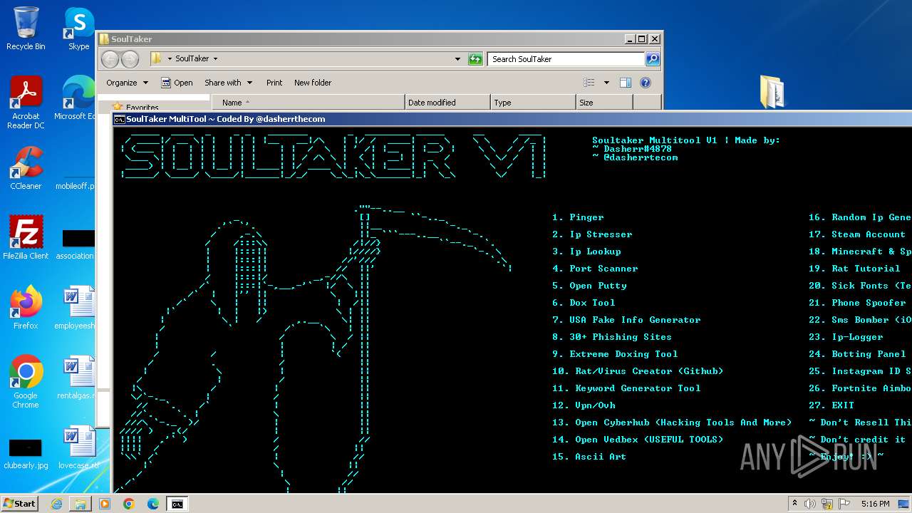Screen dimensions: 912x513
Task: Select the lovecase.rtf desktop document
Action: [78, 447]
